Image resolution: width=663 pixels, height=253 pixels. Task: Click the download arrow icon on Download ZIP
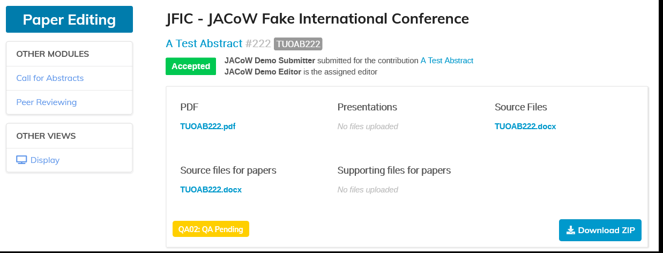571,230
